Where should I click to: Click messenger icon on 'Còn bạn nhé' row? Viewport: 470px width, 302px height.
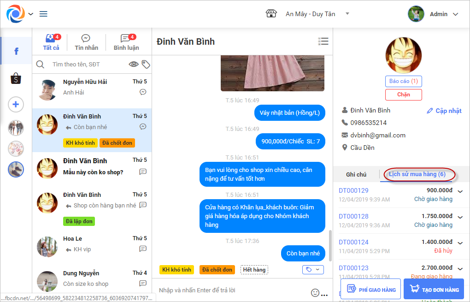[x=143, y=126]
